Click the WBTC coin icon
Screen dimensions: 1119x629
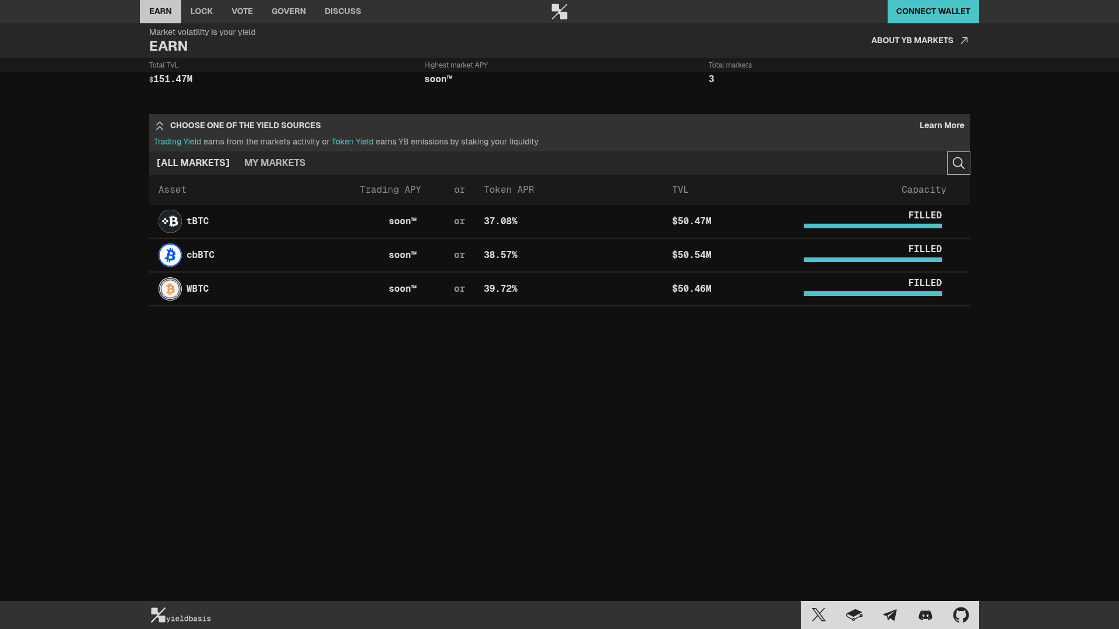coord(170,289)
